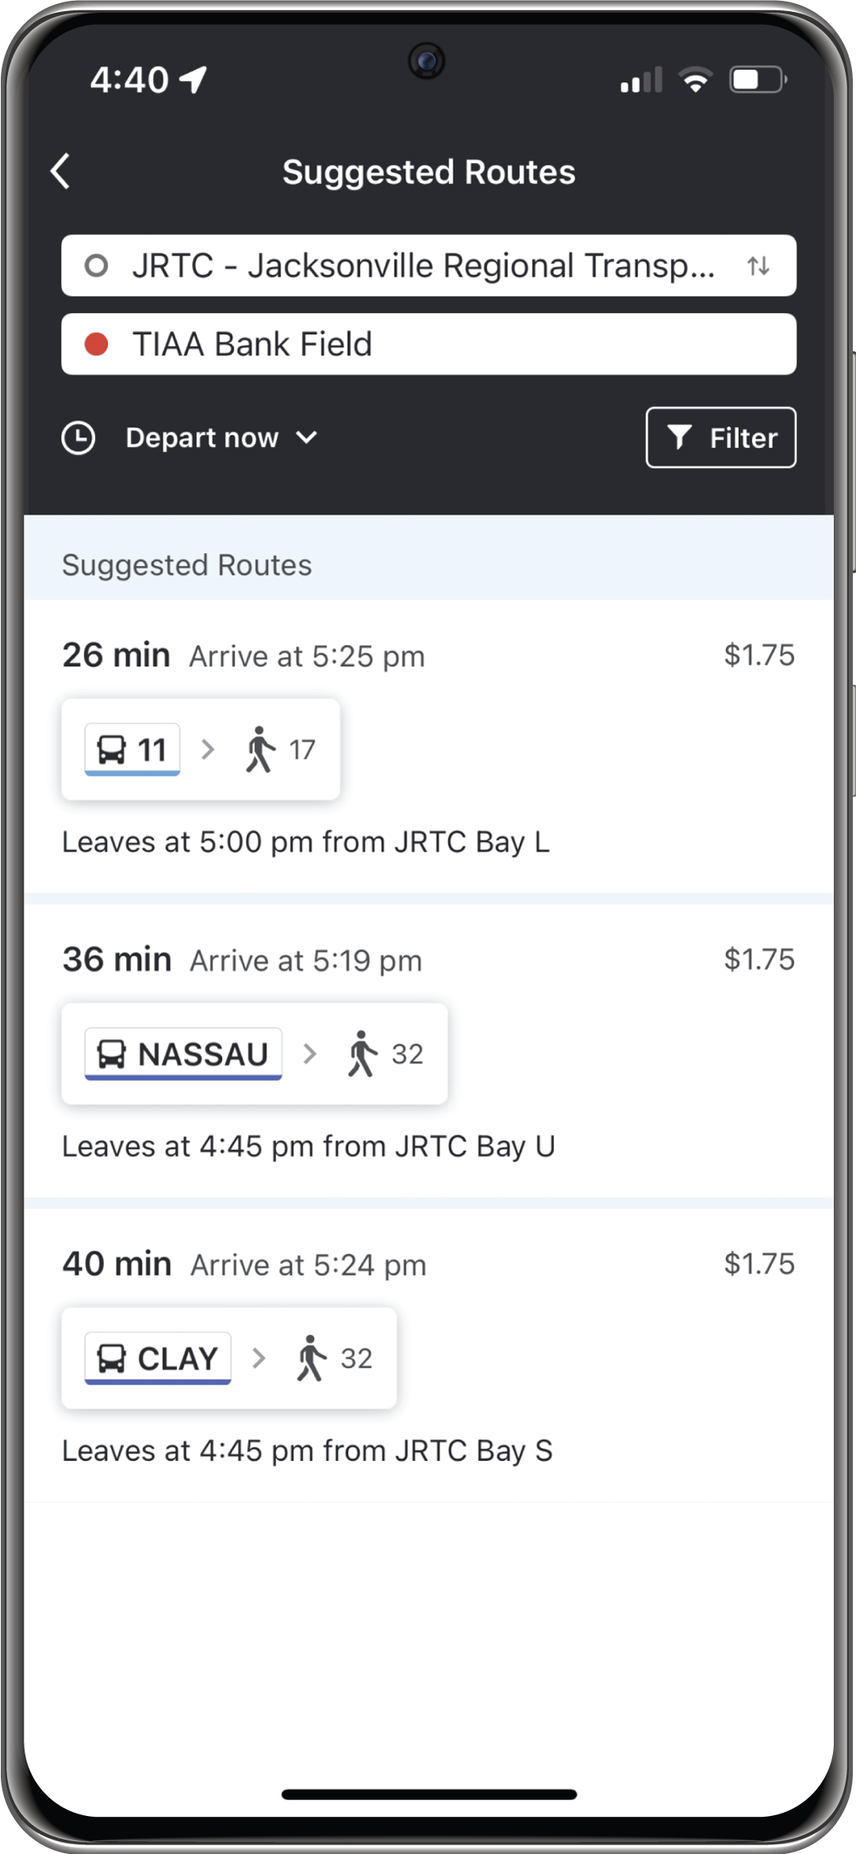
Task: Open the 40 min route from Bay S
Action: pos(429,1356)
